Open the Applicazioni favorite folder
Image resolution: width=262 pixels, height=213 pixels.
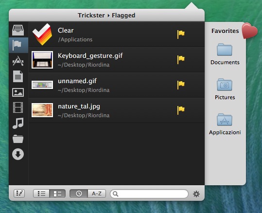click(225, 124)
